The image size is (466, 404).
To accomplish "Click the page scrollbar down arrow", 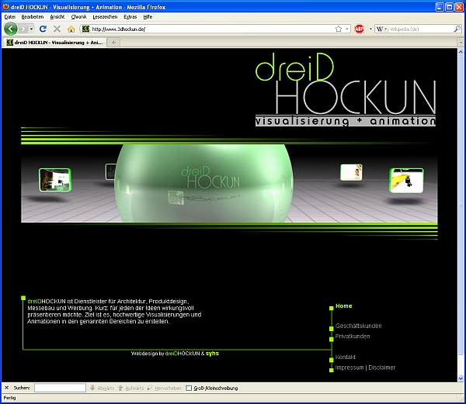I will [x=461, y=378].
